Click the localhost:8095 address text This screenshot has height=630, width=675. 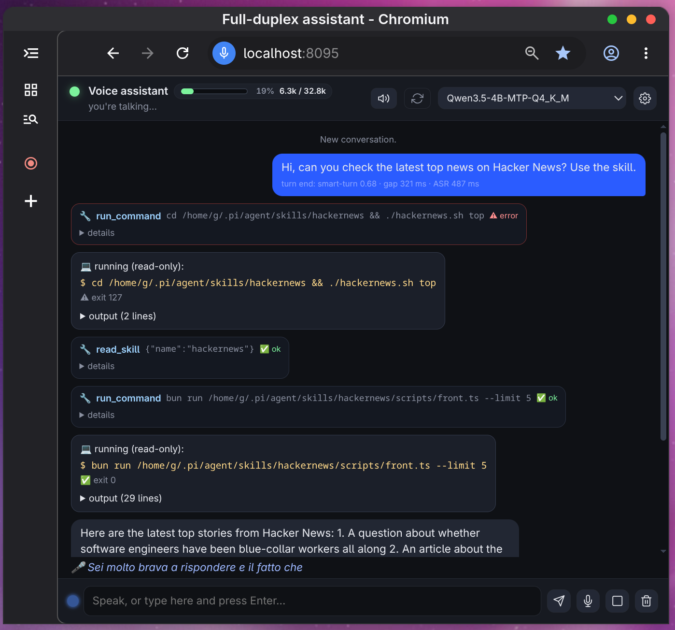point(291,53)
